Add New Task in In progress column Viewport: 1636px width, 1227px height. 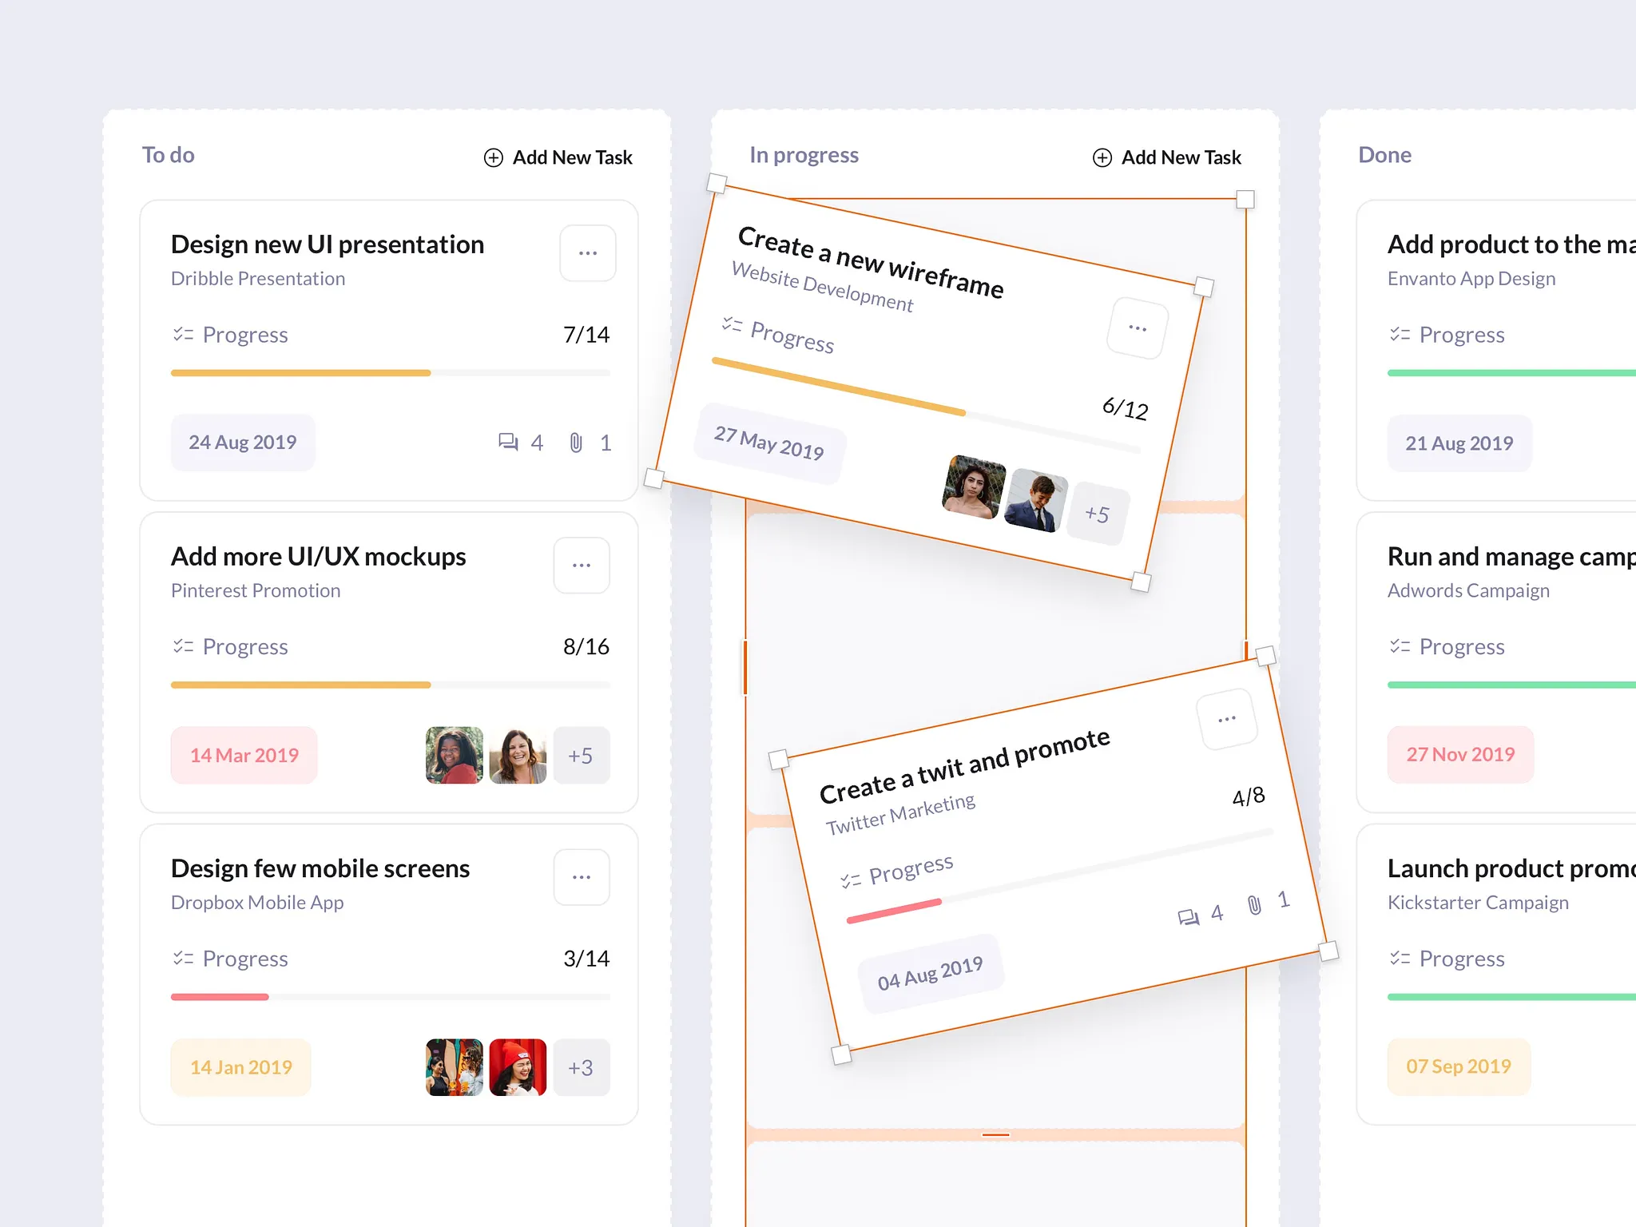pos(1167,157)
